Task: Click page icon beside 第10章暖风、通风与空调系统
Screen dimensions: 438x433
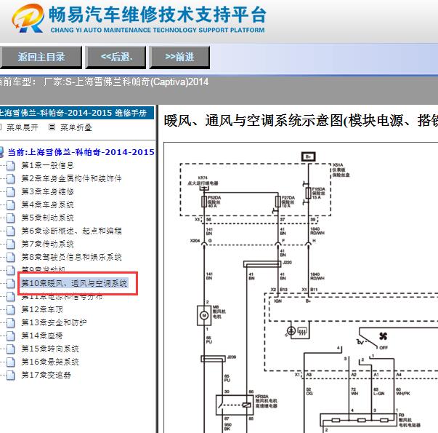Action: point(11,283)
